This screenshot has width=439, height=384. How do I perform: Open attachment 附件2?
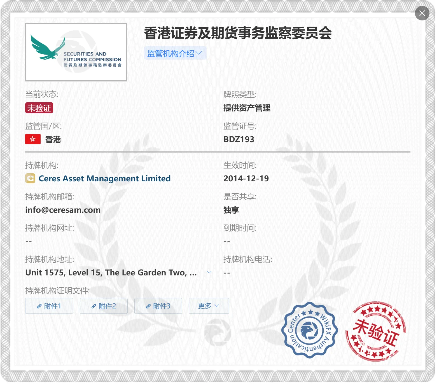point(104,306)
